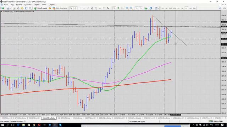Viewport: 227px width, 127px height.
Task: Switch to the M15 timeframe
Action: point(170,8)
